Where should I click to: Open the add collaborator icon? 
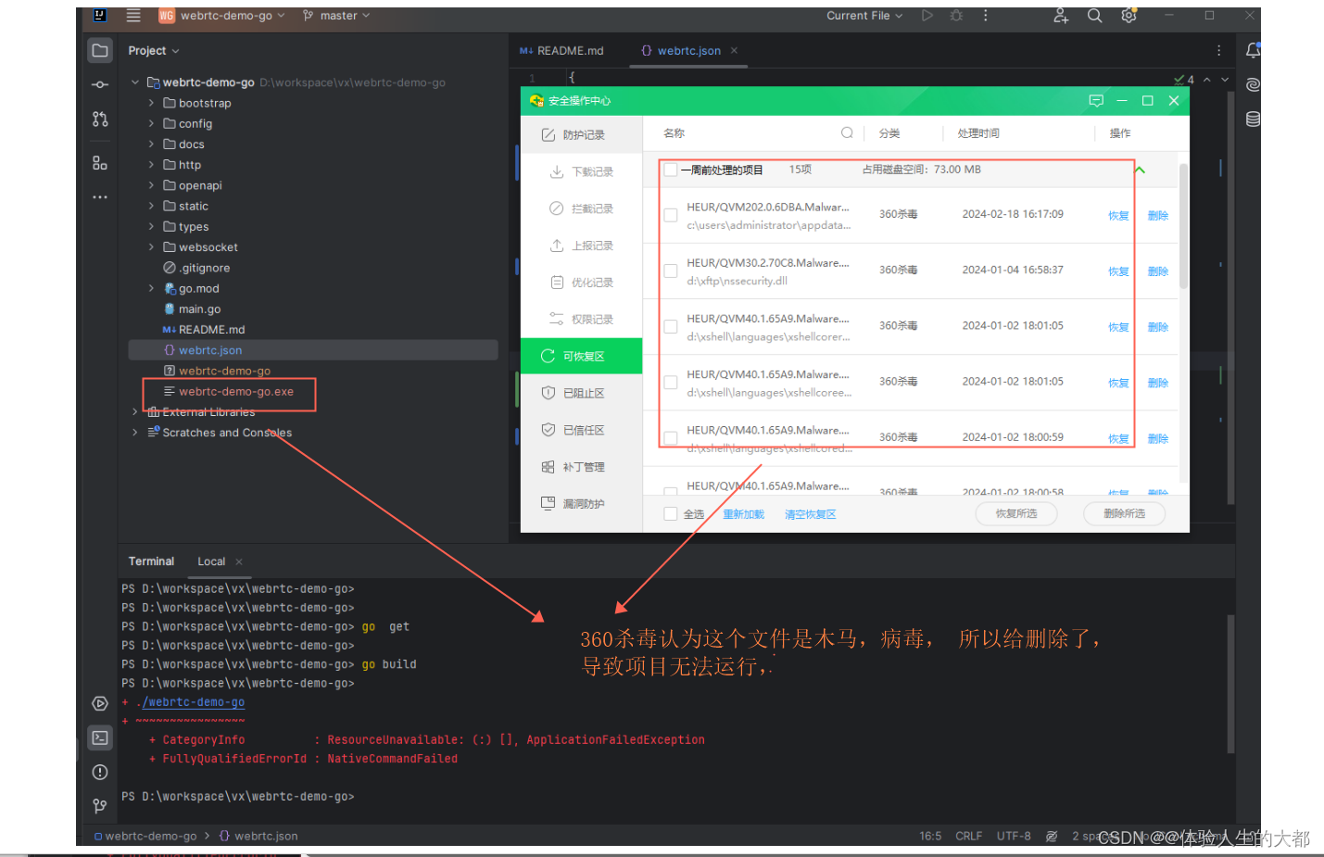(x=1061, y=16)
